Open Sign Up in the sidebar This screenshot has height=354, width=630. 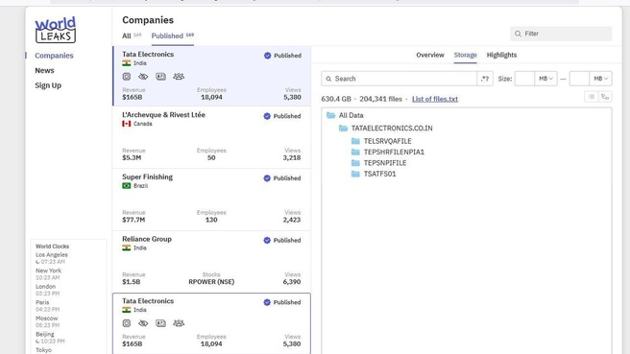coord(48,85)
